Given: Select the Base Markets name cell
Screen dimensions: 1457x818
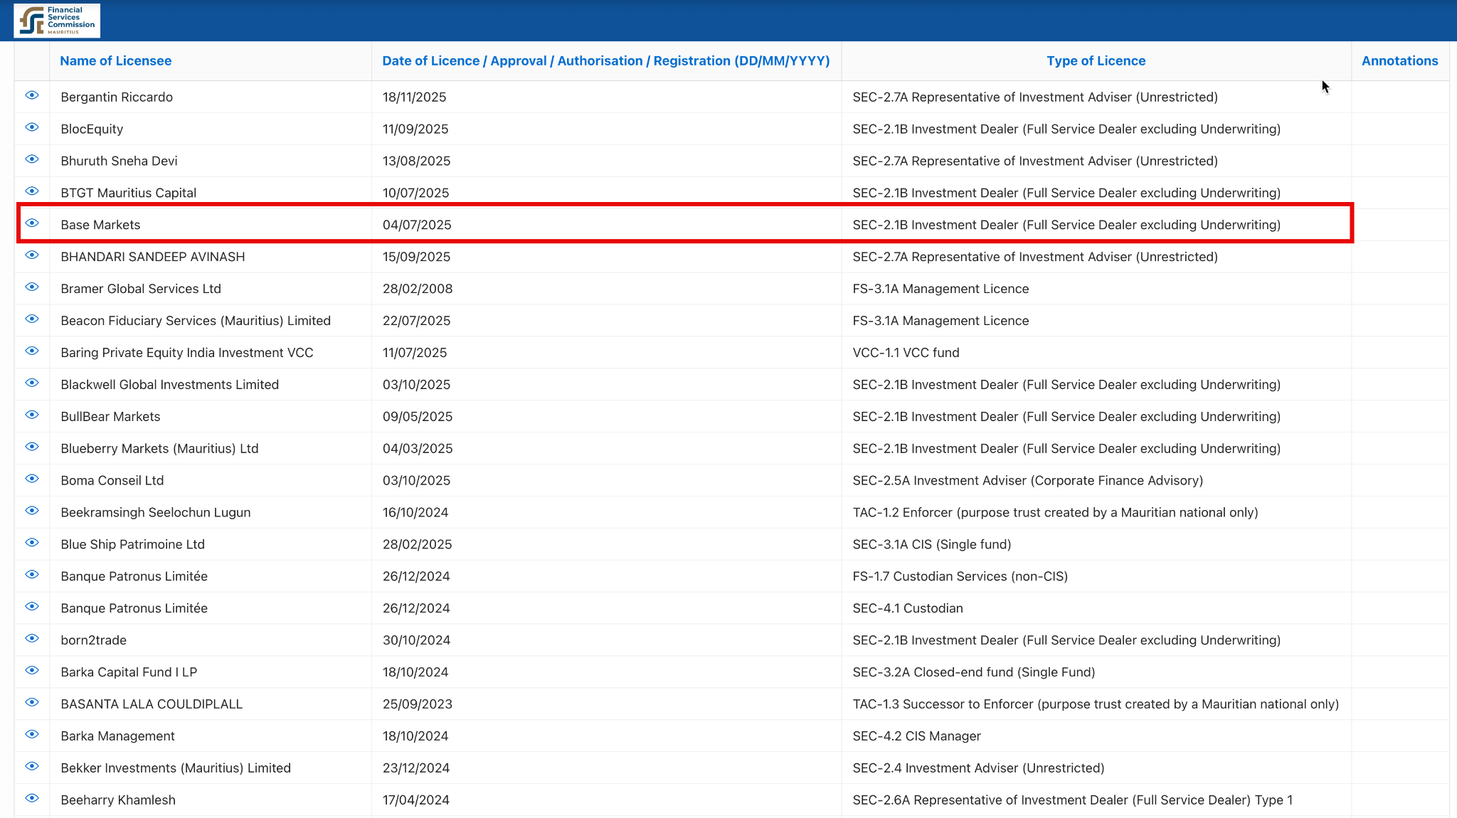Looking at the screenshot, I should (211, 225).
